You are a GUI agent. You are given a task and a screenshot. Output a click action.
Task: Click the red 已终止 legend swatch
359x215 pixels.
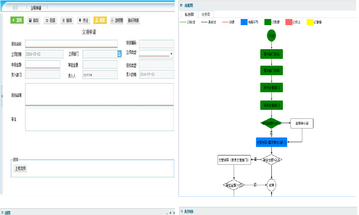click(289, 22)
